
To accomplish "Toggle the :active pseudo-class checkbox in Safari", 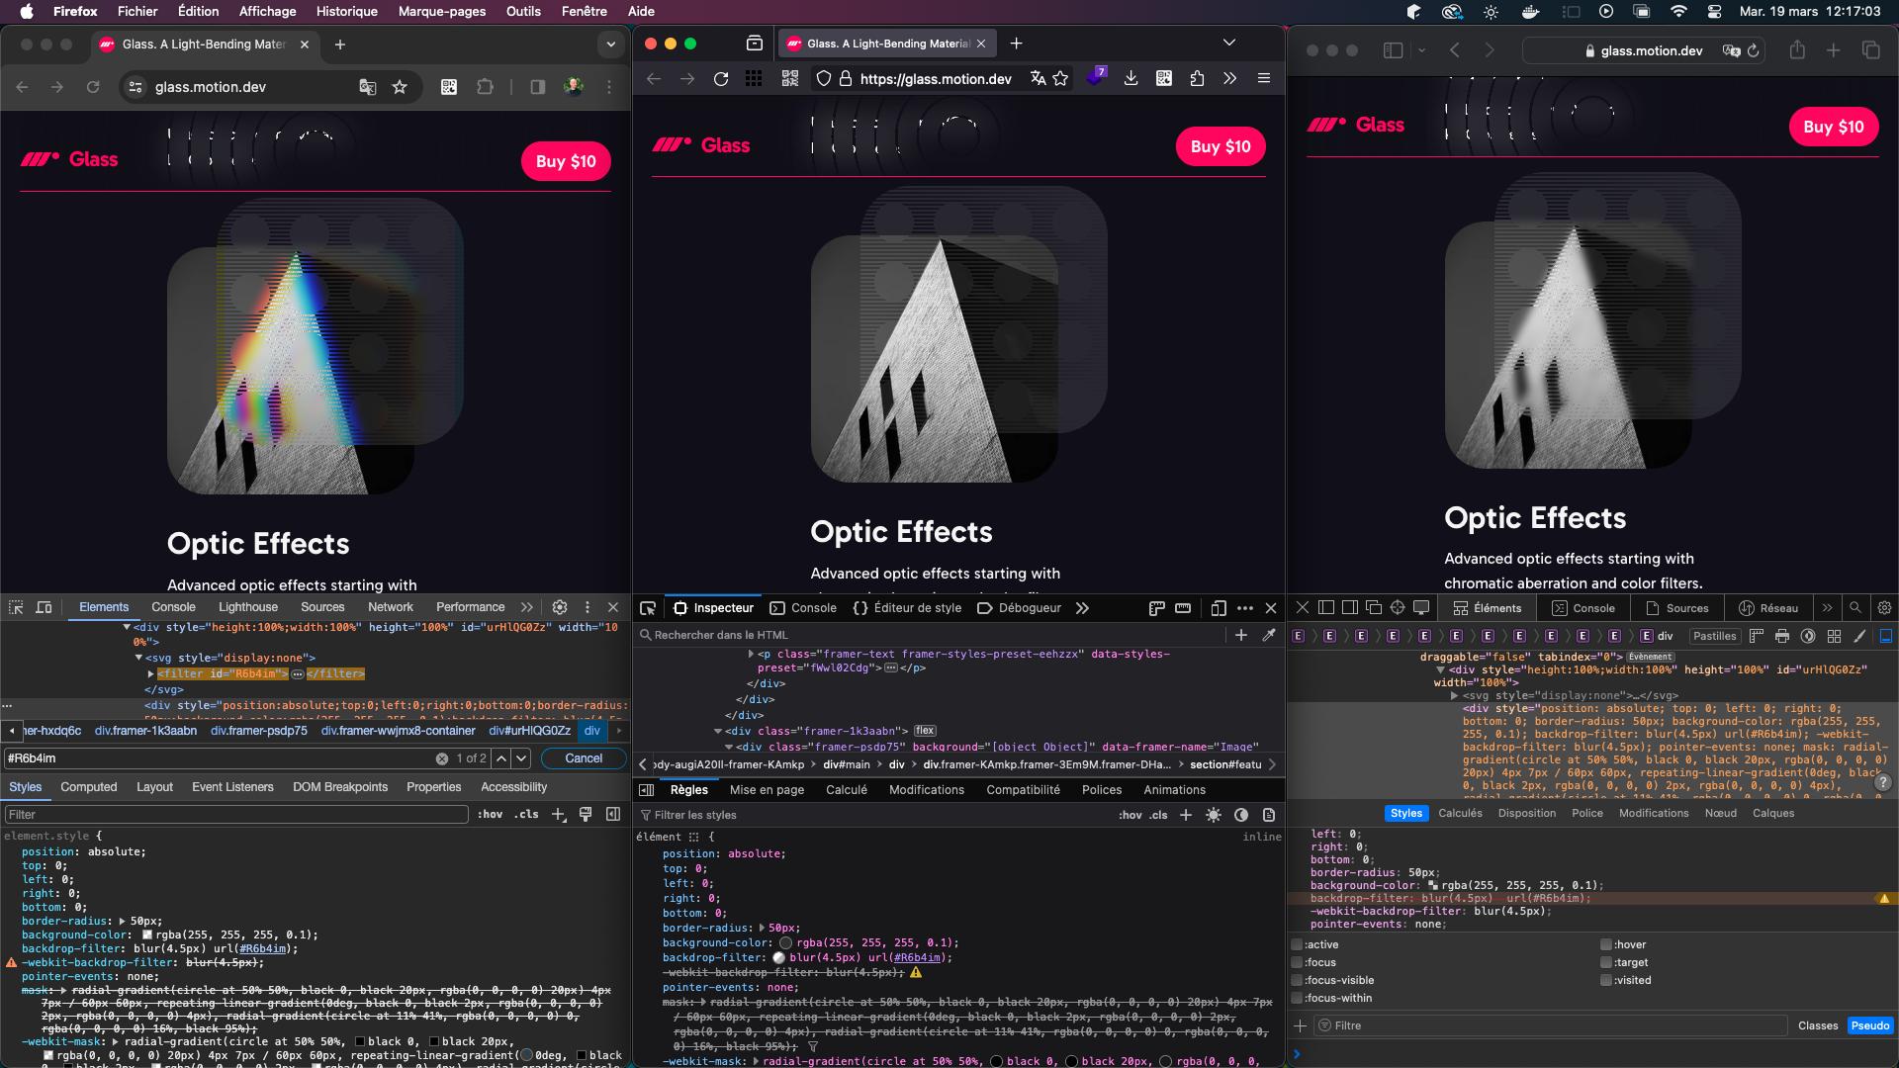I will pos(1297,944).
